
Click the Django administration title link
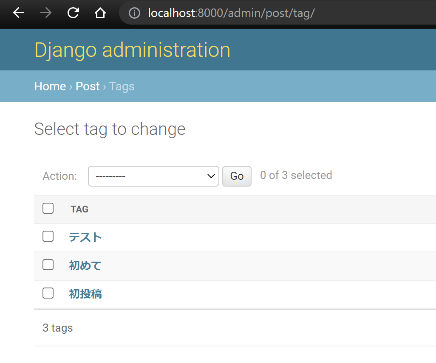pos(132,50)
